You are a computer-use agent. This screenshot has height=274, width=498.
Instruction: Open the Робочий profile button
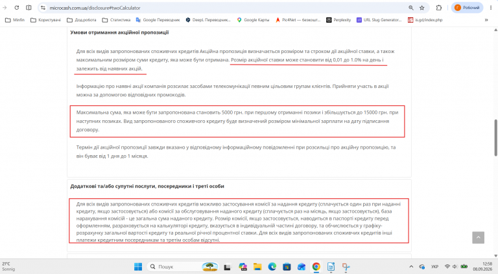point(467,8)
